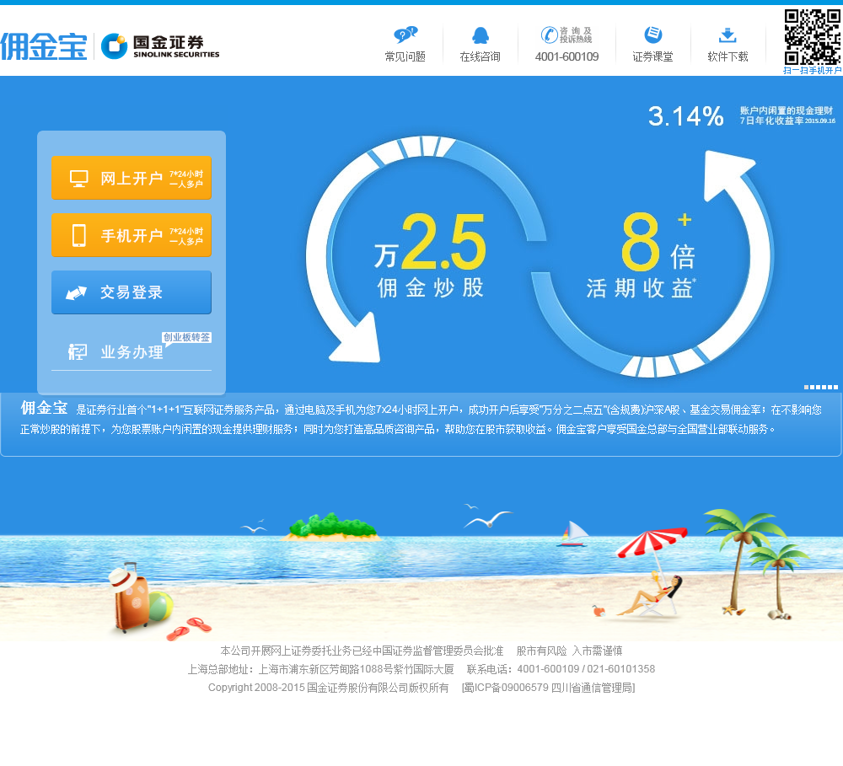Open online consultation via the QQ penguin icon
The width and height of the screenshot is (843, 766).
(x=481, y=35)
